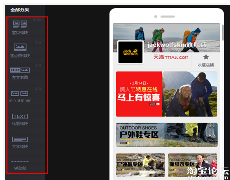Open the 情人节特惠在线 promotional banner
This screenshot has height=180, width=230.
166,94
